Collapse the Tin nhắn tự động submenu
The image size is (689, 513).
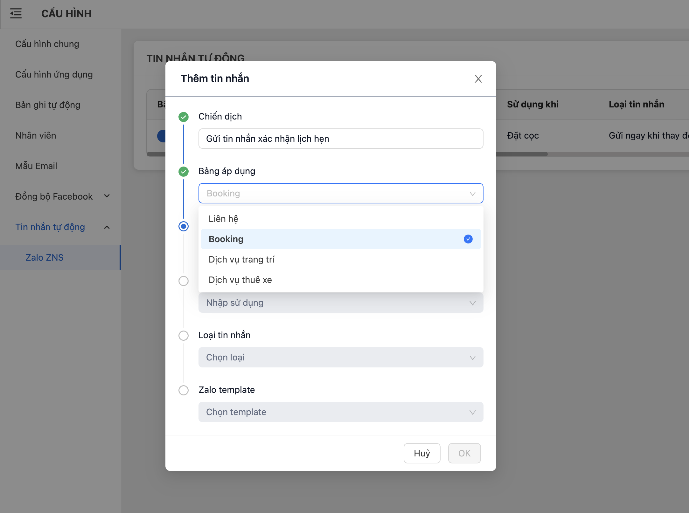(x=107, y=227)
